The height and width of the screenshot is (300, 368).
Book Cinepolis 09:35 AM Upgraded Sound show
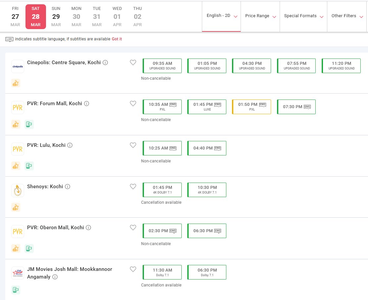pyautogui.click(x=162, y=66)
